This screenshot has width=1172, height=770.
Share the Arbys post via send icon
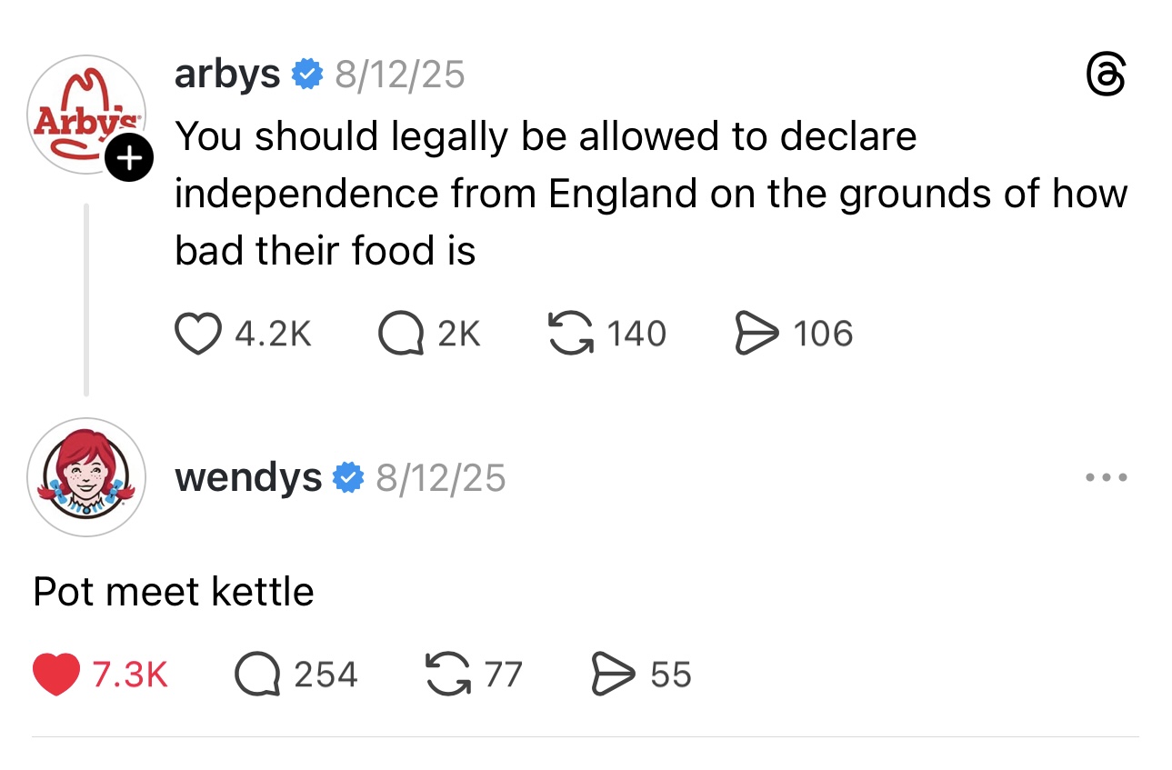[x=755, y=335]
